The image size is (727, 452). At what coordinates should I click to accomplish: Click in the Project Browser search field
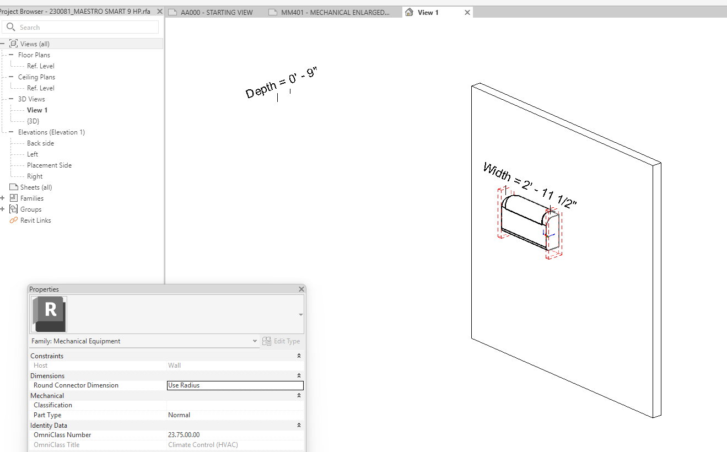click(80, 27)
